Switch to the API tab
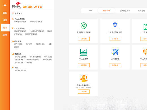The image size is (147, 110). (x=90, y=11)
